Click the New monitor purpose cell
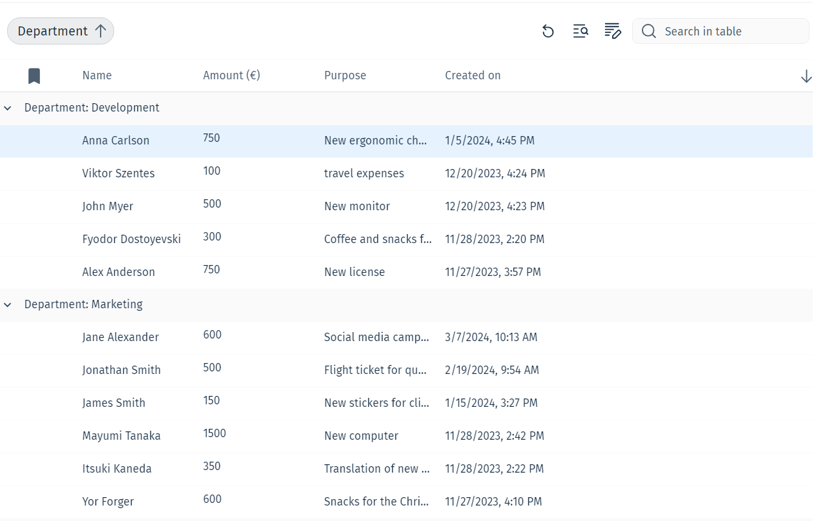Image resolution: width=814 pixels, height=521 pixels. [357, 206]
